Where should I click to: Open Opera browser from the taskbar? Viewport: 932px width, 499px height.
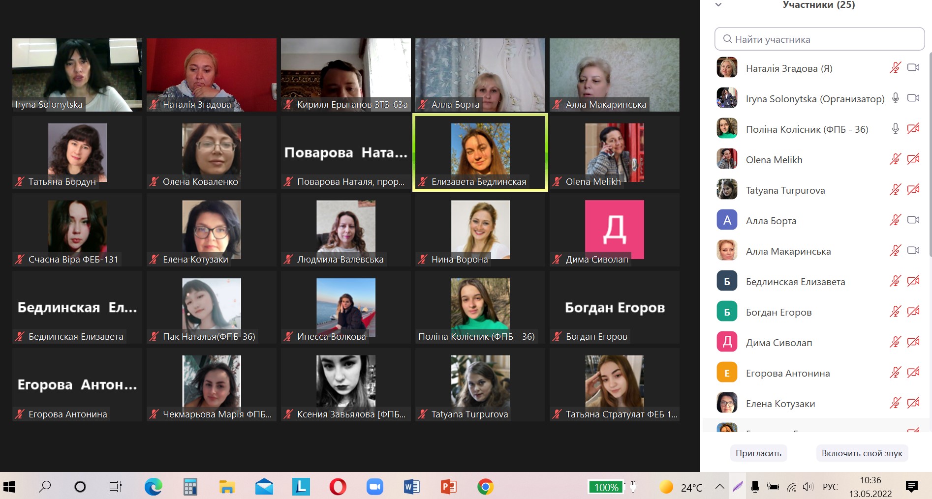338,487
